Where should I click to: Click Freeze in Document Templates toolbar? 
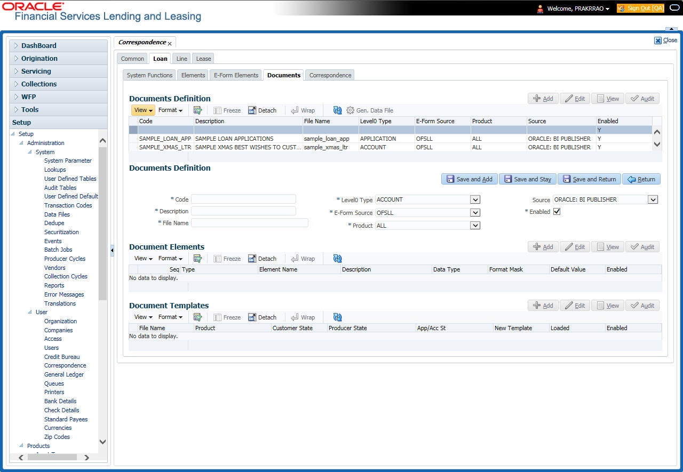click(x=227, y=317)
